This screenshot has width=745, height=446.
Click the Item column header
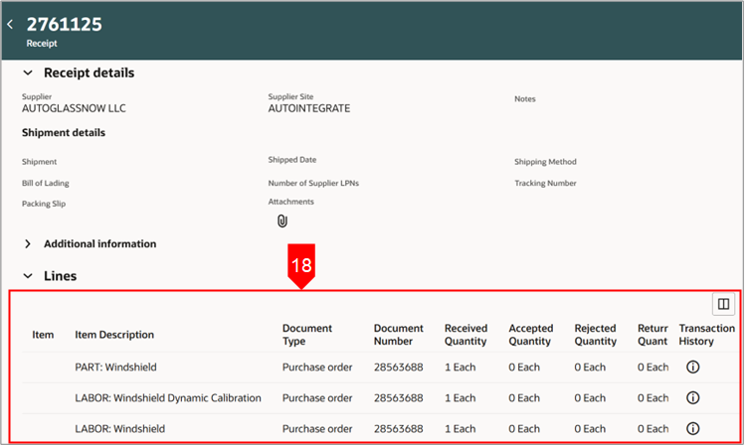click(43, 335)
